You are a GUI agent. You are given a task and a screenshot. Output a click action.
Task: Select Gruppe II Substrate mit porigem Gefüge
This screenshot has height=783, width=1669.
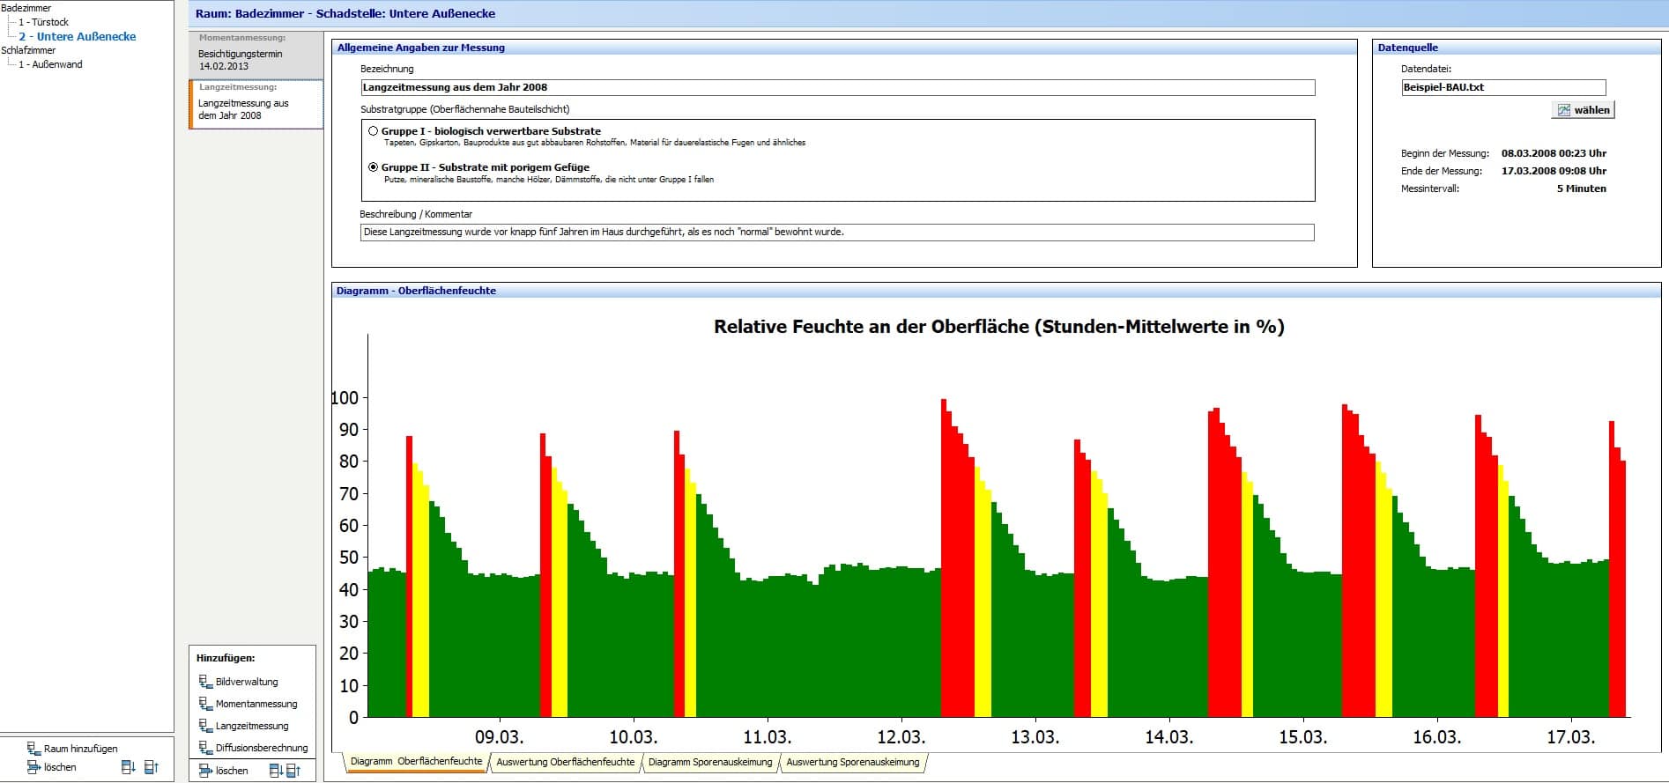pyautogui.click(x=374, y=167)
